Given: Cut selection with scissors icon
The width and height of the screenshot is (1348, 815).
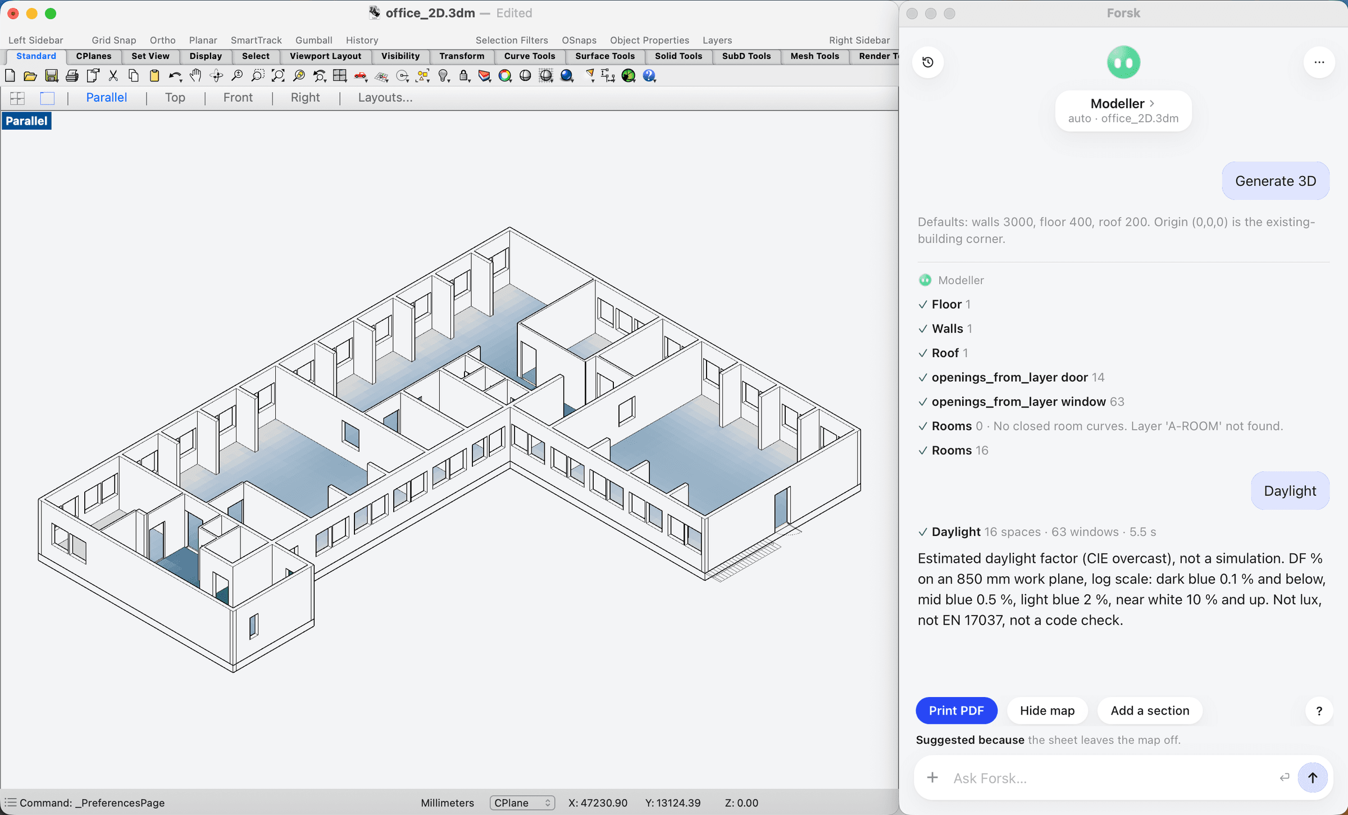Looking at the screenshot, I should [113, 76].
